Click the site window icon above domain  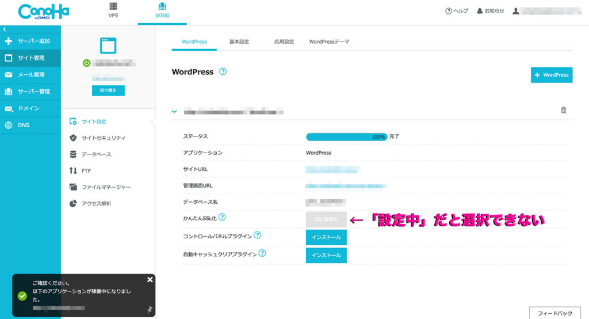coord(108,45)
